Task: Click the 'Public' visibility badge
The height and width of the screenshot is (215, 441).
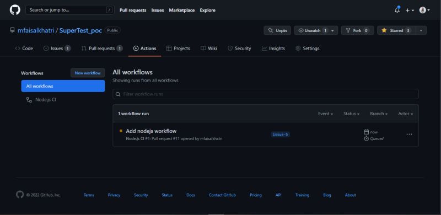Action: (x=112, y=30)
